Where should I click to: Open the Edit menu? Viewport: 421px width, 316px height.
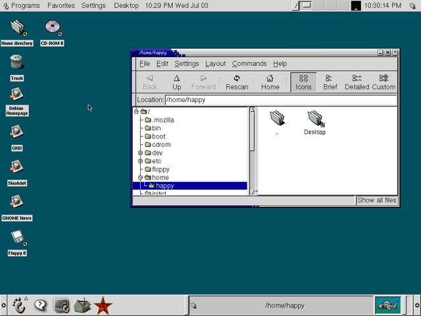162,64
